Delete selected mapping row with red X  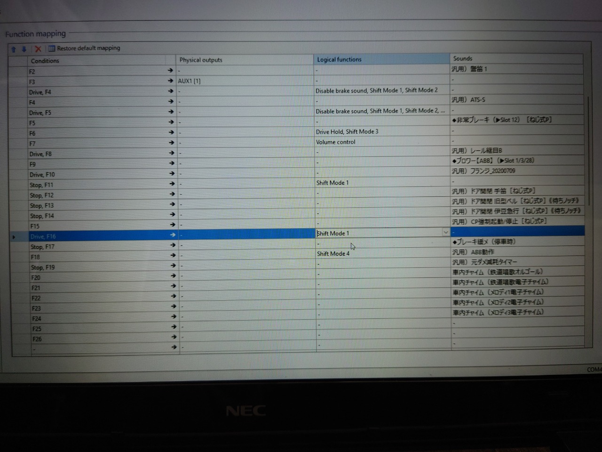coord(38,49)
